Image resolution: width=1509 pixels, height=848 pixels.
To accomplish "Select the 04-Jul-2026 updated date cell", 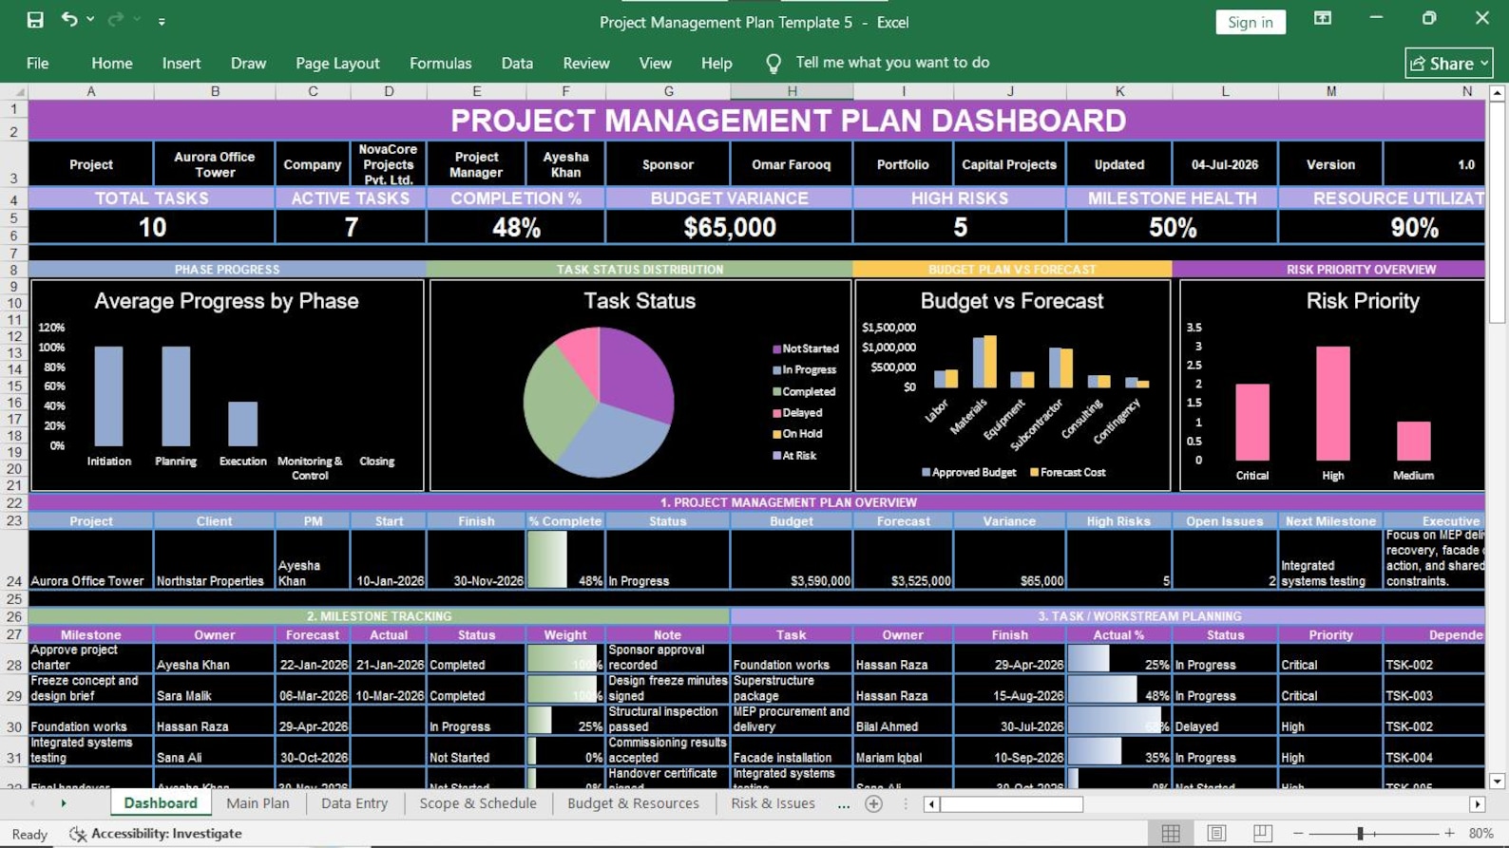I will 1225,164.
